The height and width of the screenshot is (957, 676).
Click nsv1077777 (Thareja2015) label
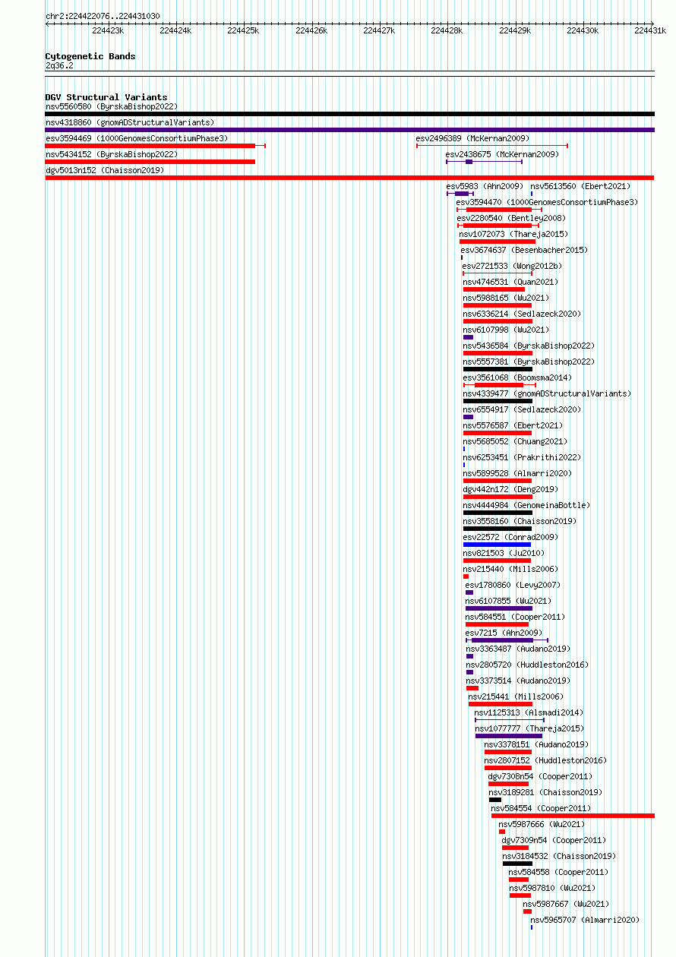click(529, 728)
